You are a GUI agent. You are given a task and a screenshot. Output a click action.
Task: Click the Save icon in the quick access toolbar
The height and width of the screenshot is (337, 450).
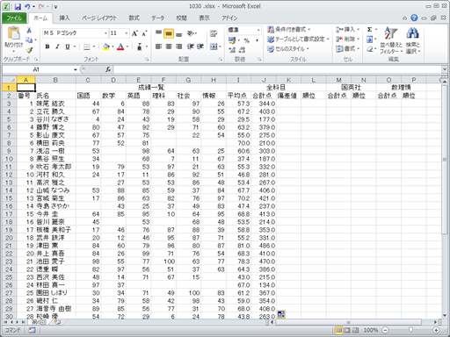[18, 6]
